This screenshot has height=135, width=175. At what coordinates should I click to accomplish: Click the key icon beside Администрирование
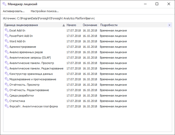tap(6, 47)
